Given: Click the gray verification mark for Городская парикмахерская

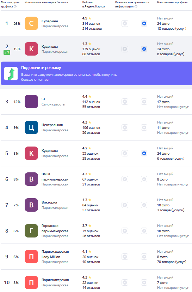Looking at the screenshot, I should [x=144, y=231].
